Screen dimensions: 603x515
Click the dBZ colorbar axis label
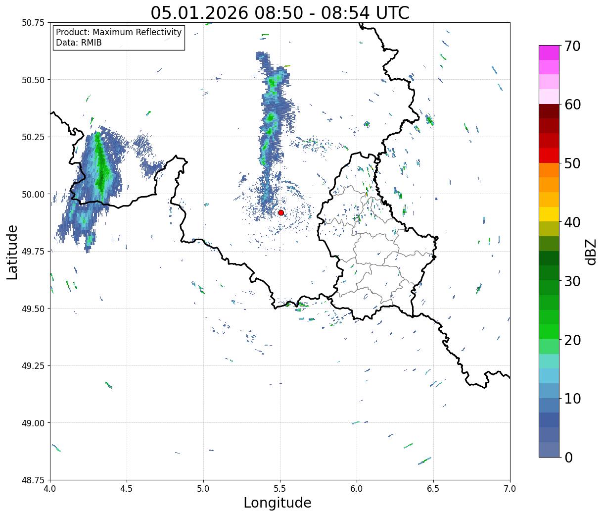(x=591, y=251)
